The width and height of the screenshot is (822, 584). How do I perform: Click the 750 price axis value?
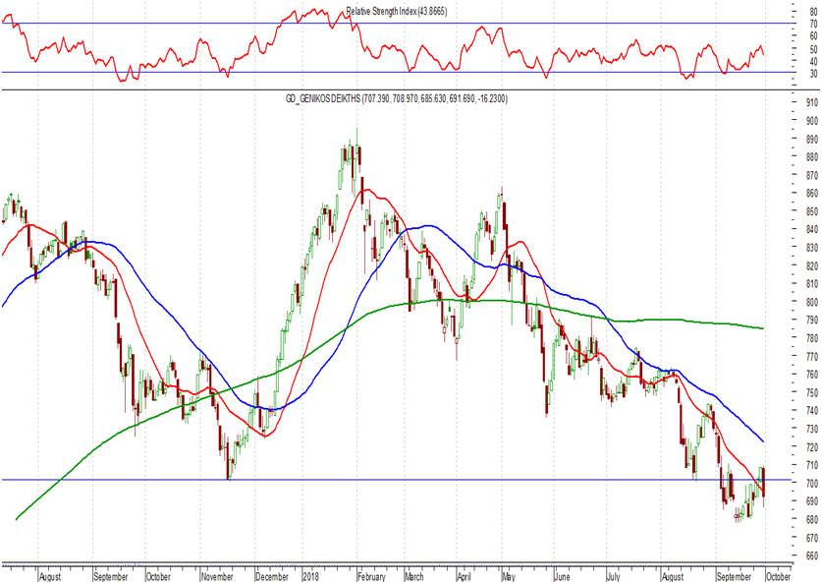(x=812, y=392)
